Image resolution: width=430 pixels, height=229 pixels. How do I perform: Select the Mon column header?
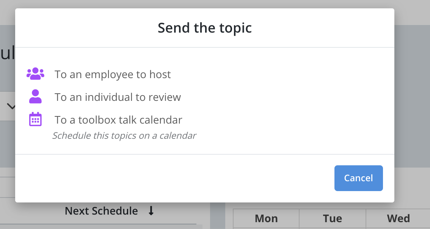(265, 218)
